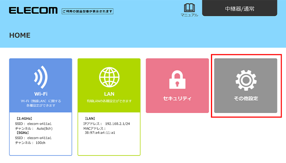Image resolution: width=286 pixels, height=163 pixels.
Task: Open the セキュリティ tile label
Action: tap(177, 98)
